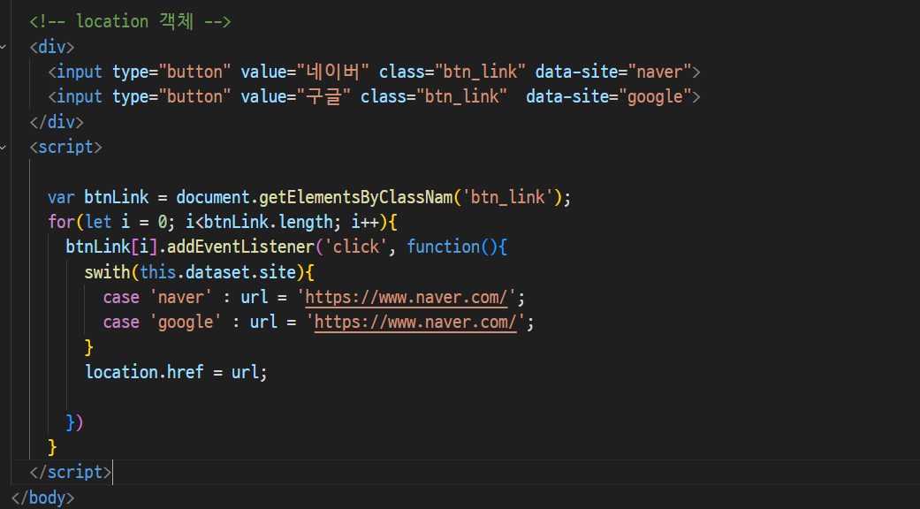Click the 'google' case string
The image size is (920, 509).
pos(186,322)
